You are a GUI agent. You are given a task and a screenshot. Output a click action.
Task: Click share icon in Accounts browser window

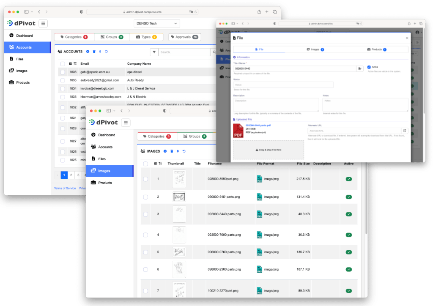pos(259,12)
